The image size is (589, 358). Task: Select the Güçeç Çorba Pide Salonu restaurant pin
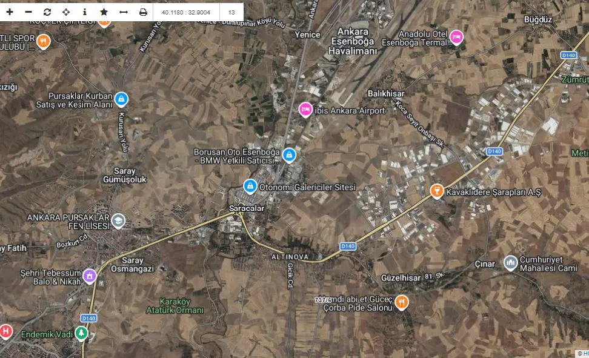402,302
